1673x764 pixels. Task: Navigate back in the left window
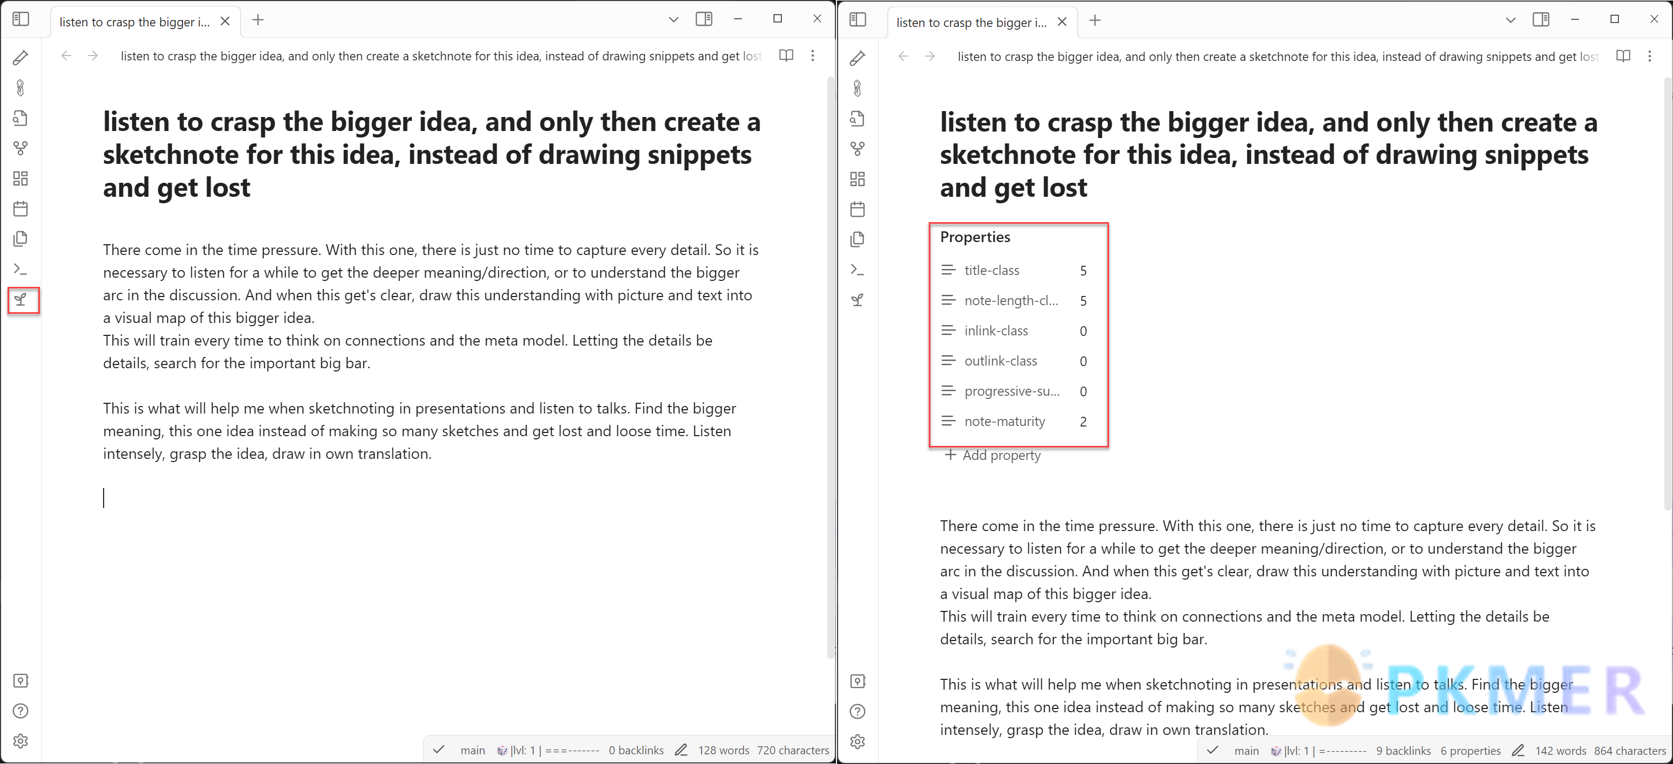point(66,56)
